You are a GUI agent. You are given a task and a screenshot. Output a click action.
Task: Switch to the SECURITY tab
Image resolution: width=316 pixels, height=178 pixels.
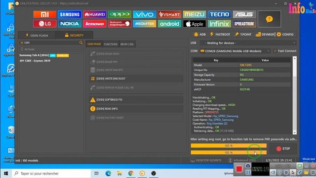tap(74, 35)
